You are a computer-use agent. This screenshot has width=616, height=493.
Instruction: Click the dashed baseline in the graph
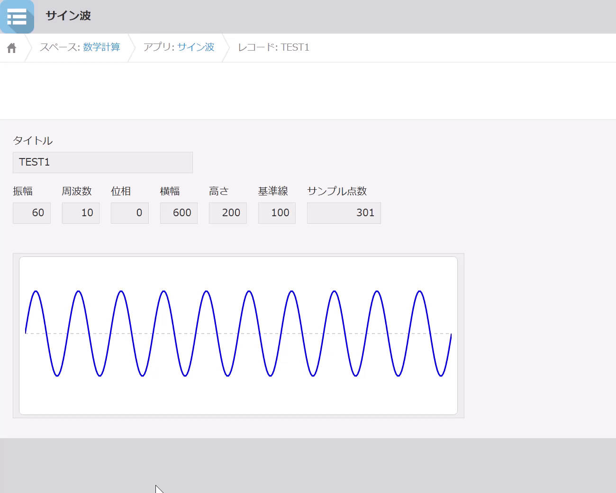(238, 334)
